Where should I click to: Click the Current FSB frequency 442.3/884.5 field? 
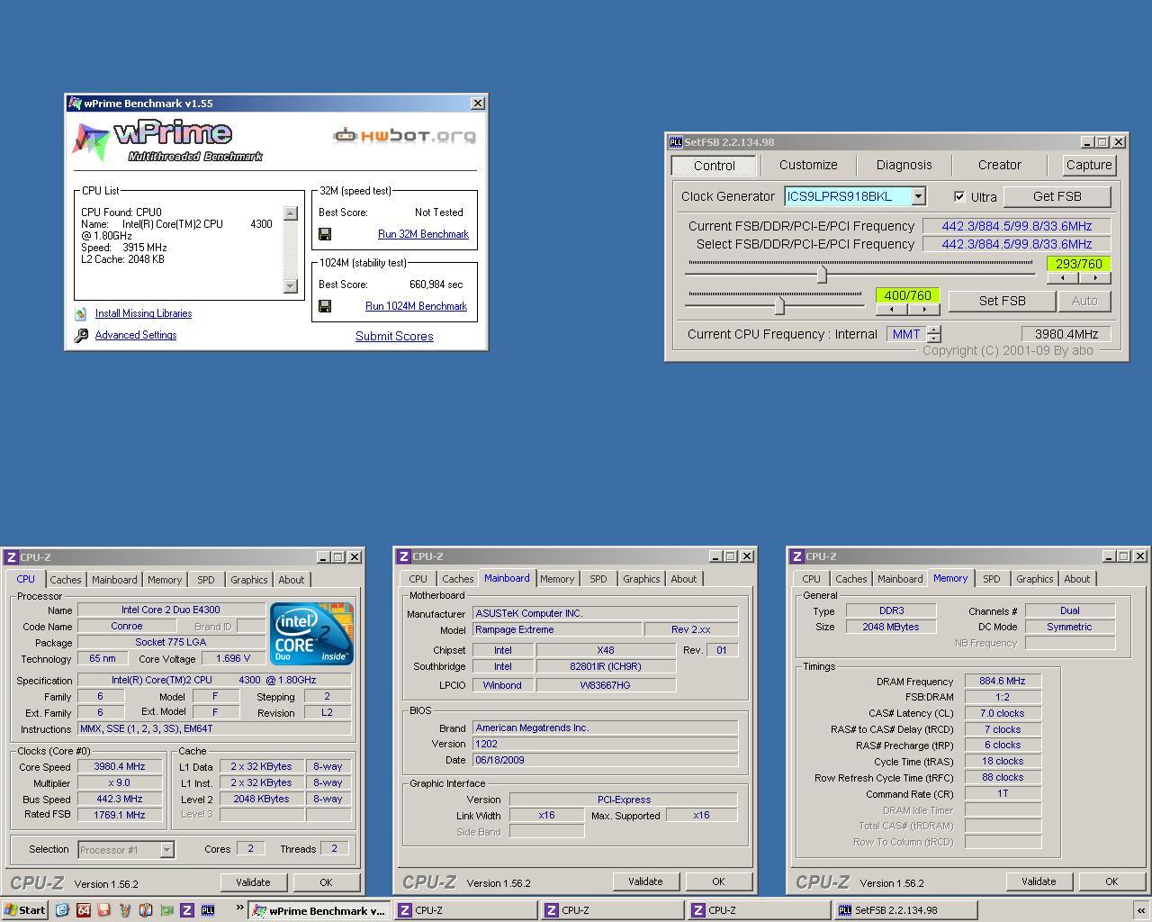(1016, 226)
